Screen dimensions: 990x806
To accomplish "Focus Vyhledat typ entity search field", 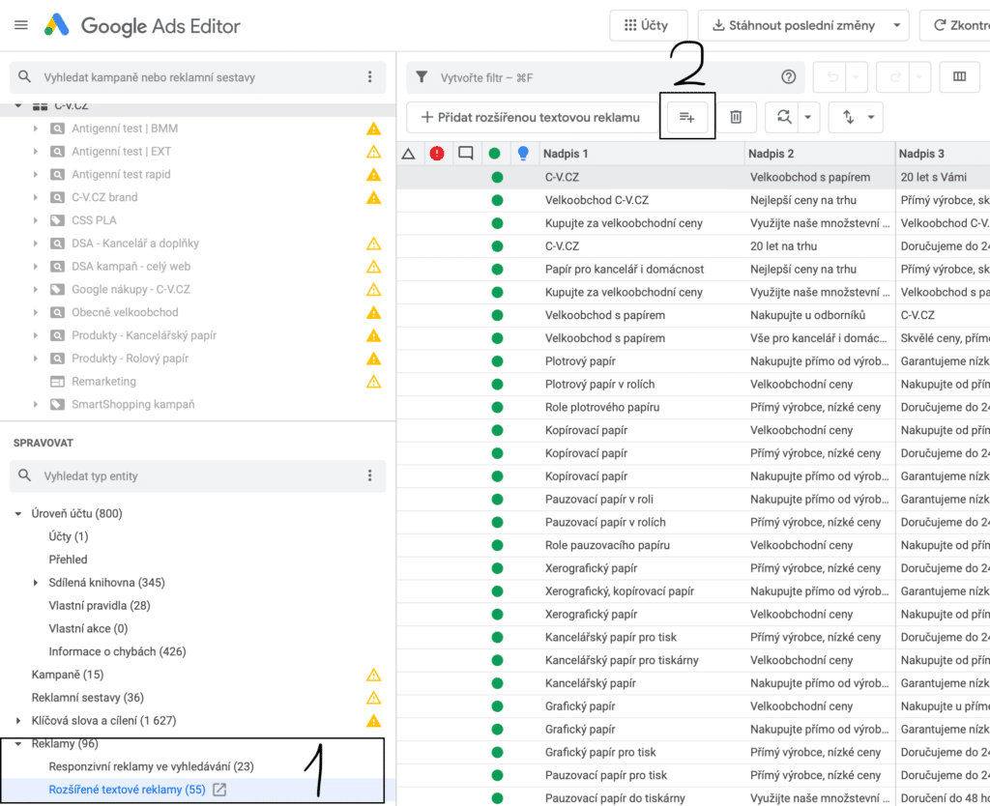I will coord(197,475).
